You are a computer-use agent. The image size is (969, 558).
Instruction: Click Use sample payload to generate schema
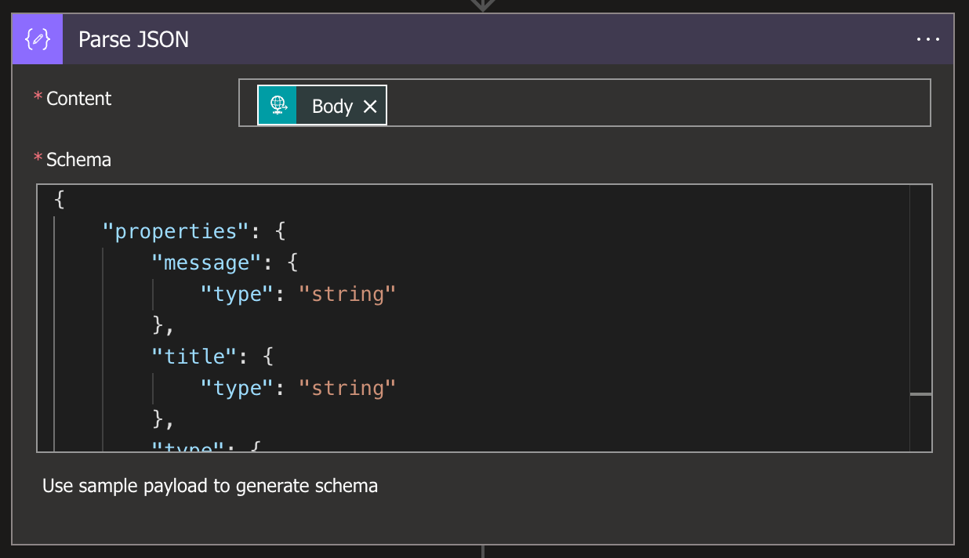coord(210,486)
